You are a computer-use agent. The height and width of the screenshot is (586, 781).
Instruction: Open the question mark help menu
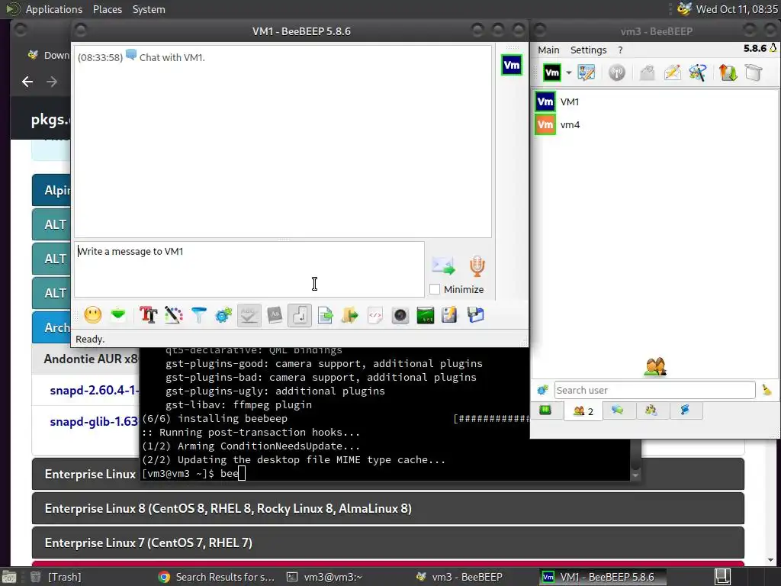620,50
